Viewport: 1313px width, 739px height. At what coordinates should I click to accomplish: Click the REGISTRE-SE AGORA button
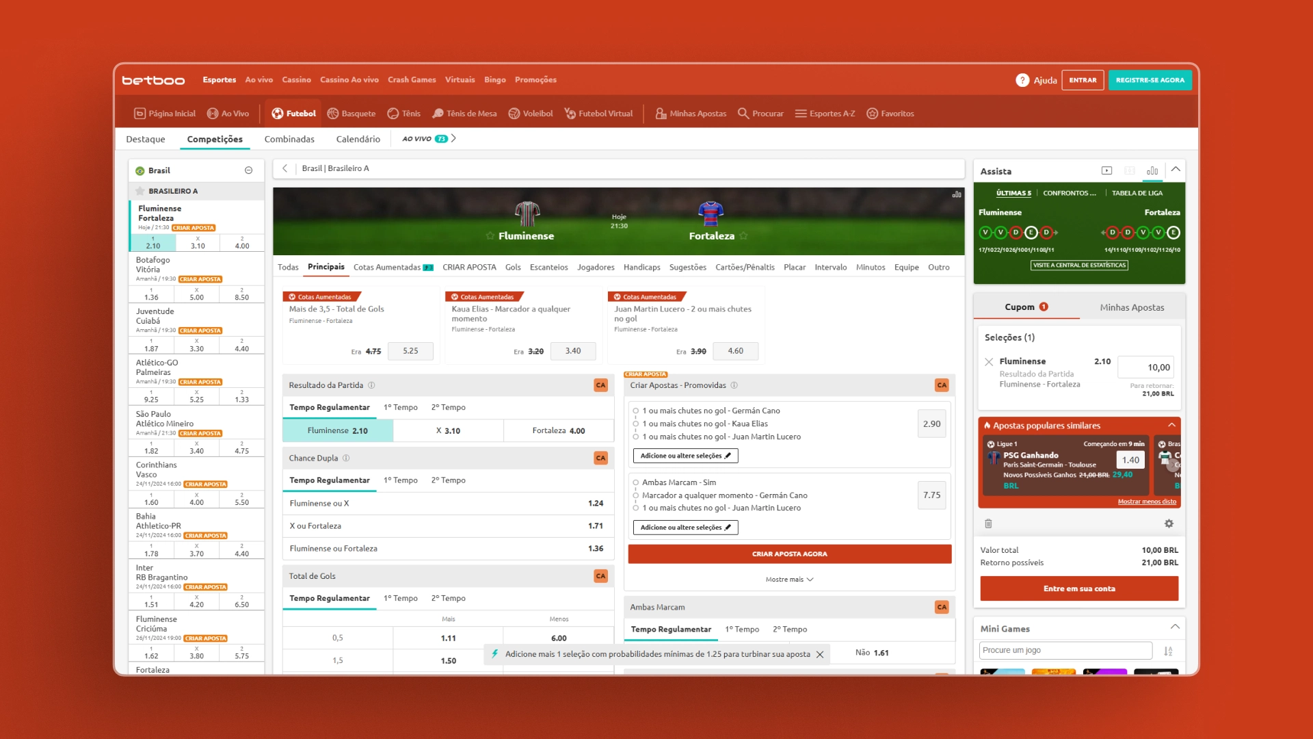[x=1150, y=80]
